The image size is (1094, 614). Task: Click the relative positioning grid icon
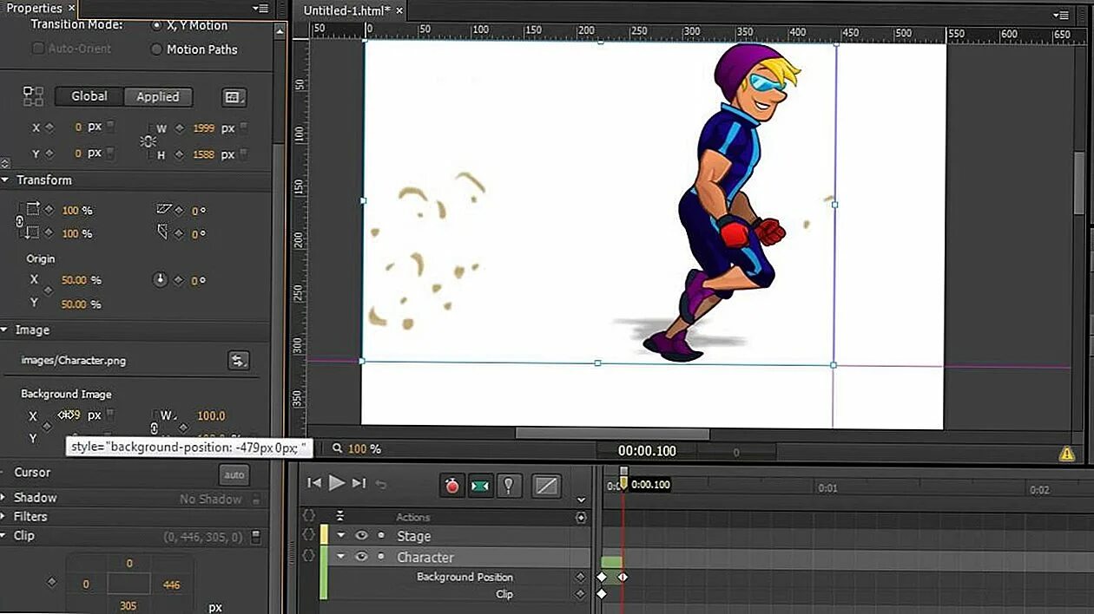(33, 95)
